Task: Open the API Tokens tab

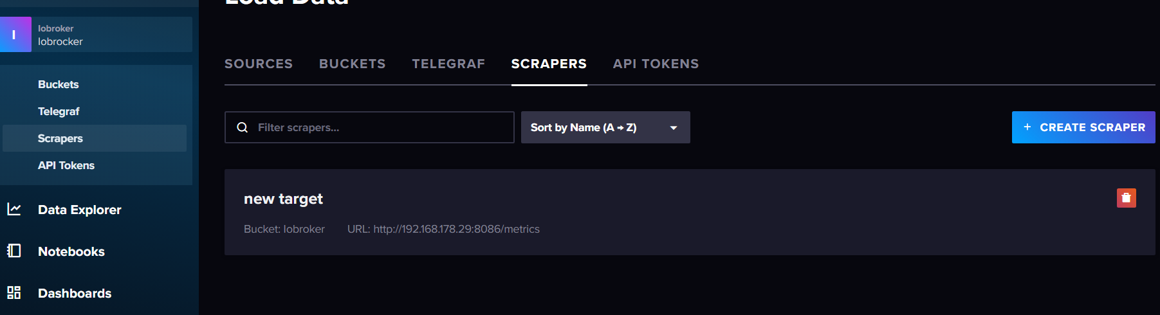Action: click(x=656, y=64)
